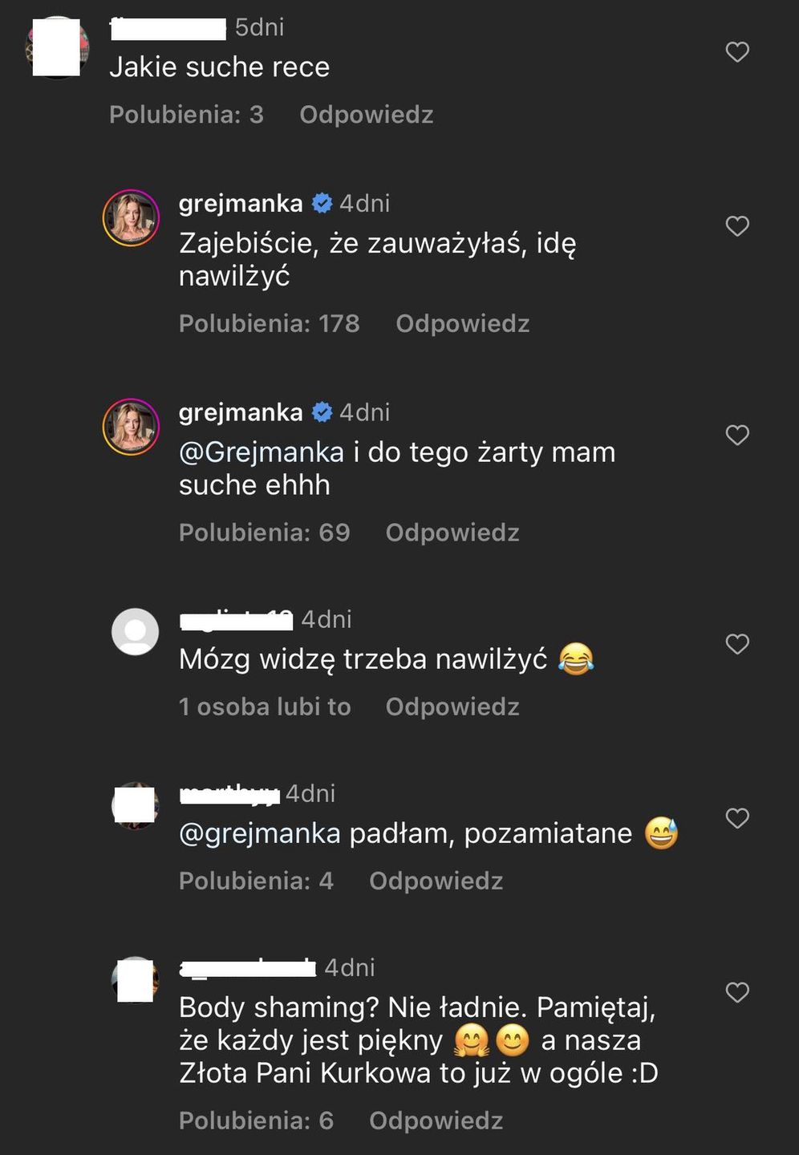The image size is (799, 1155).
Task: Heart the "żarty mam suche ehhh" reply
Action: click(x=736, y=435)
